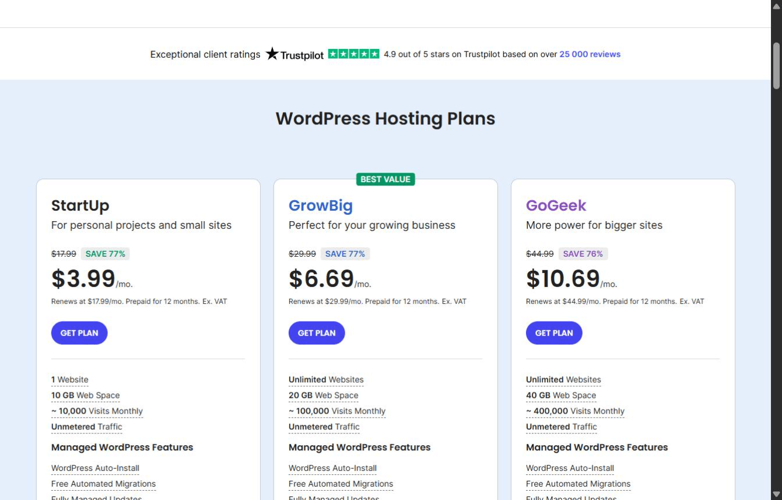Screen dimensions: 782x500
Task: Click the Trustpilot star logo
Action: [x=294, y=54]
